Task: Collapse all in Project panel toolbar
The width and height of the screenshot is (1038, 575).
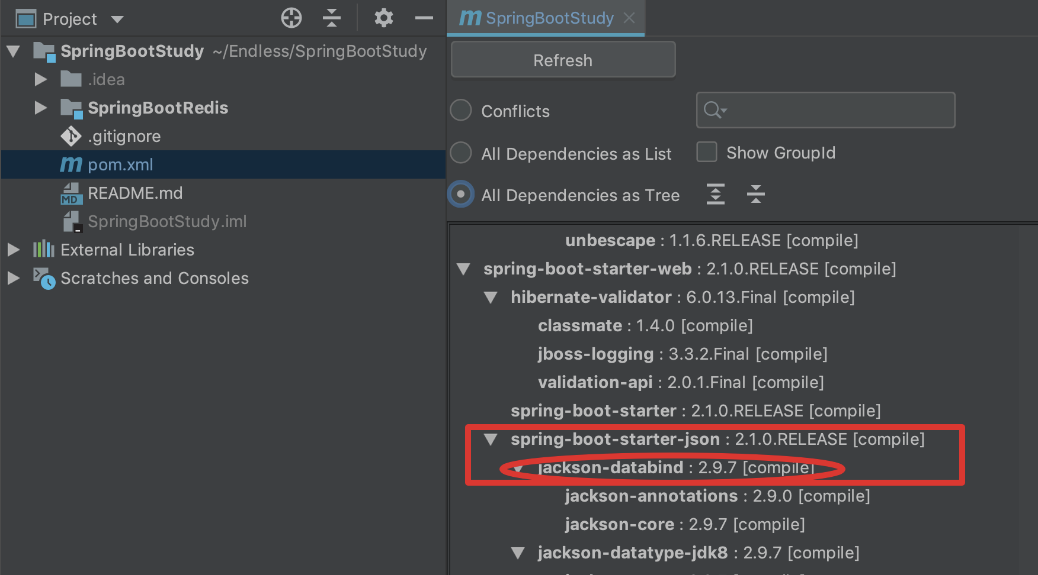Action: (332, 18)
